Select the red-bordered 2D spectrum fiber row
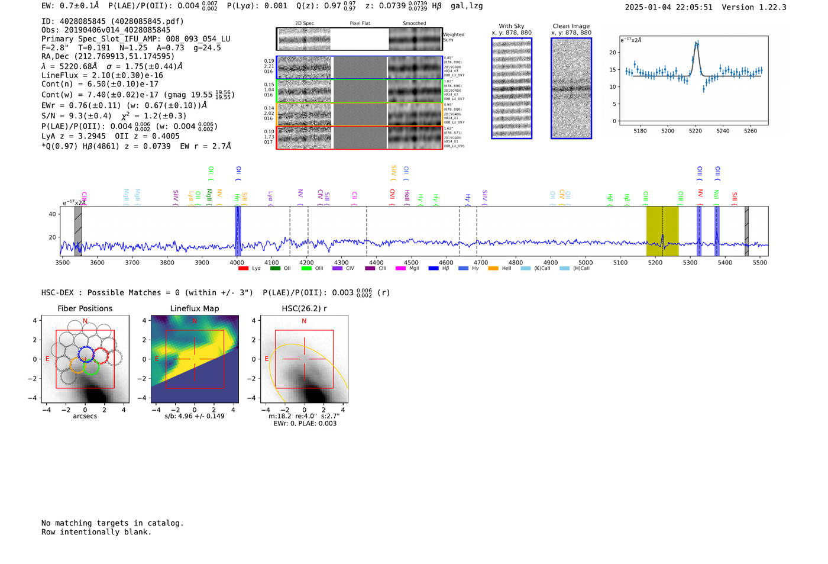The height and width of the screenshot is (564, 828). [360, 138]
